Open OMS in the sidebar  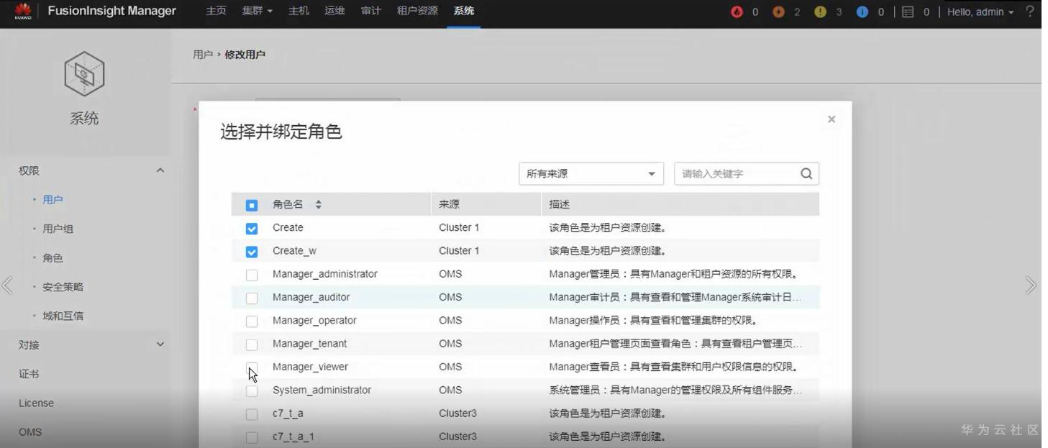pos(30,432)
